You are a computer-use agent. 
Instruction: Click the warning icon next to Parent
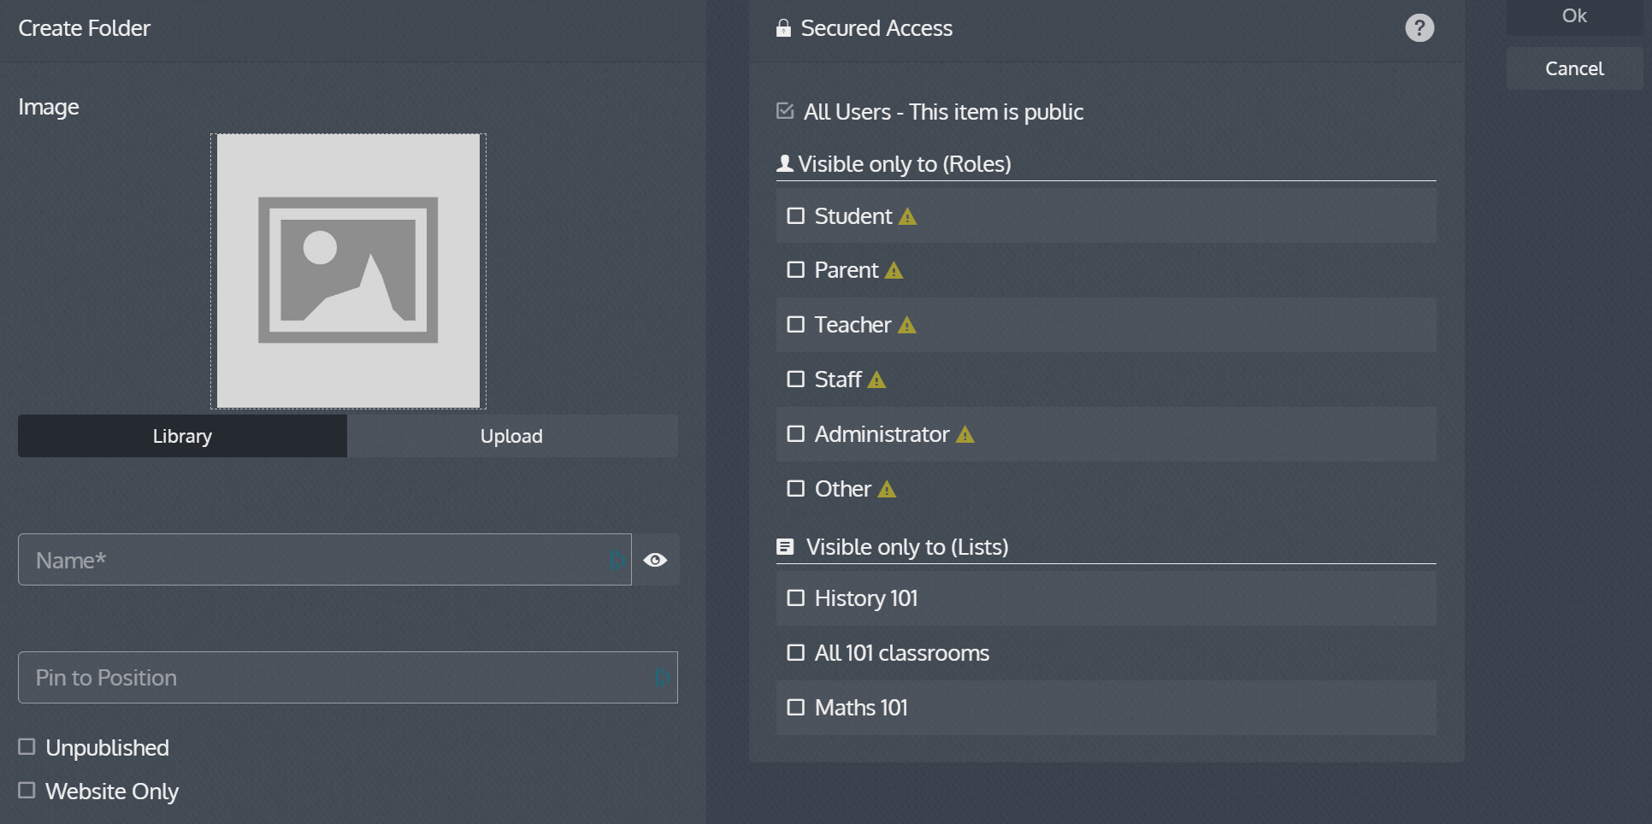click(894, 271)
